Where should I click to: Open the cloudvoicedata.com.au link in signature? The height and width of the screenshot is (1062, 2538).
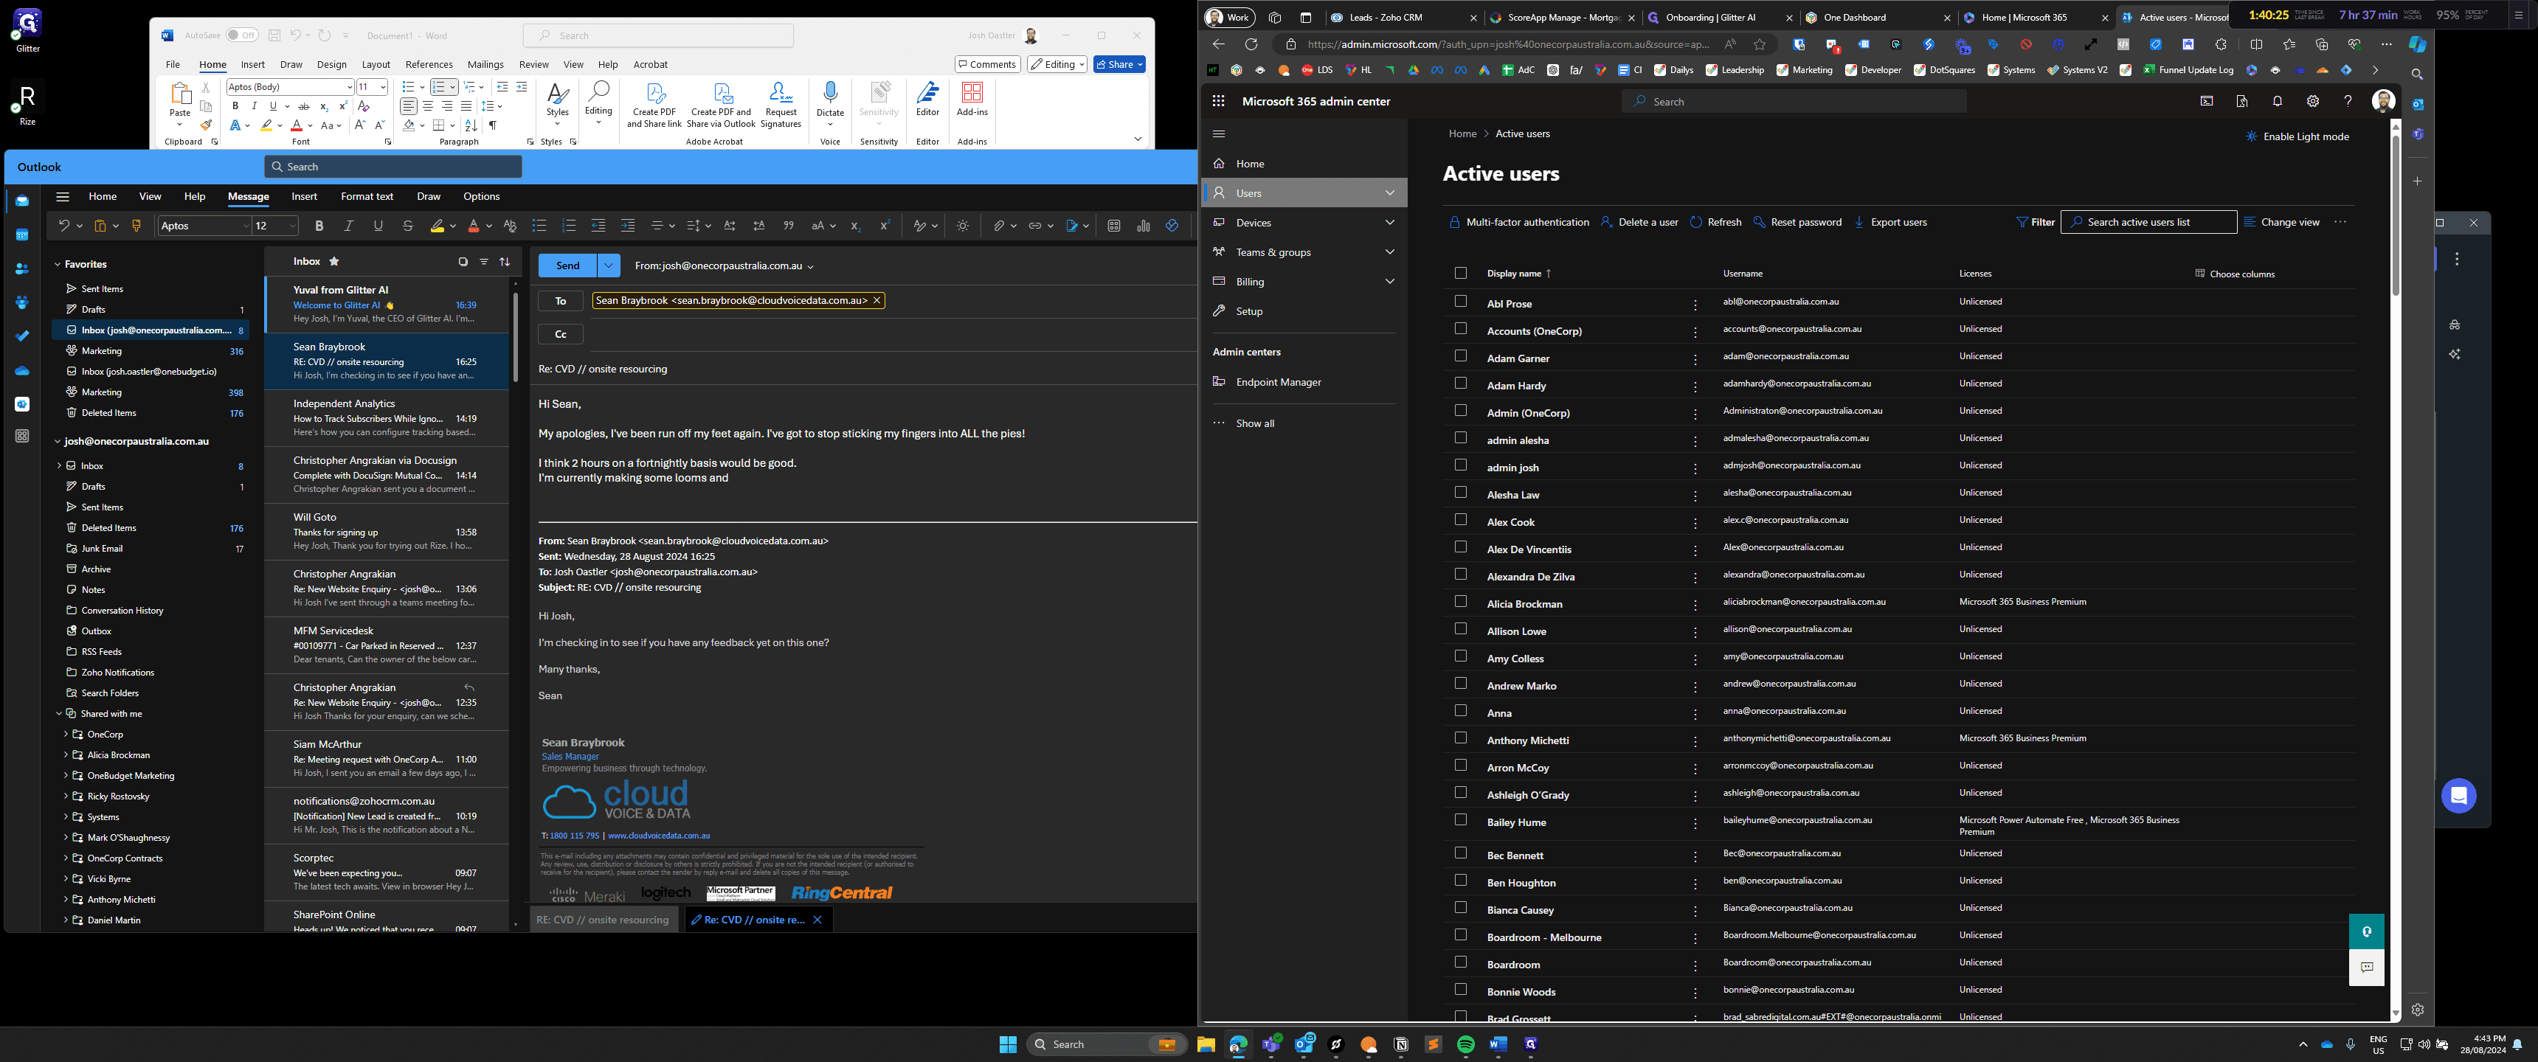tap(658, 836)
